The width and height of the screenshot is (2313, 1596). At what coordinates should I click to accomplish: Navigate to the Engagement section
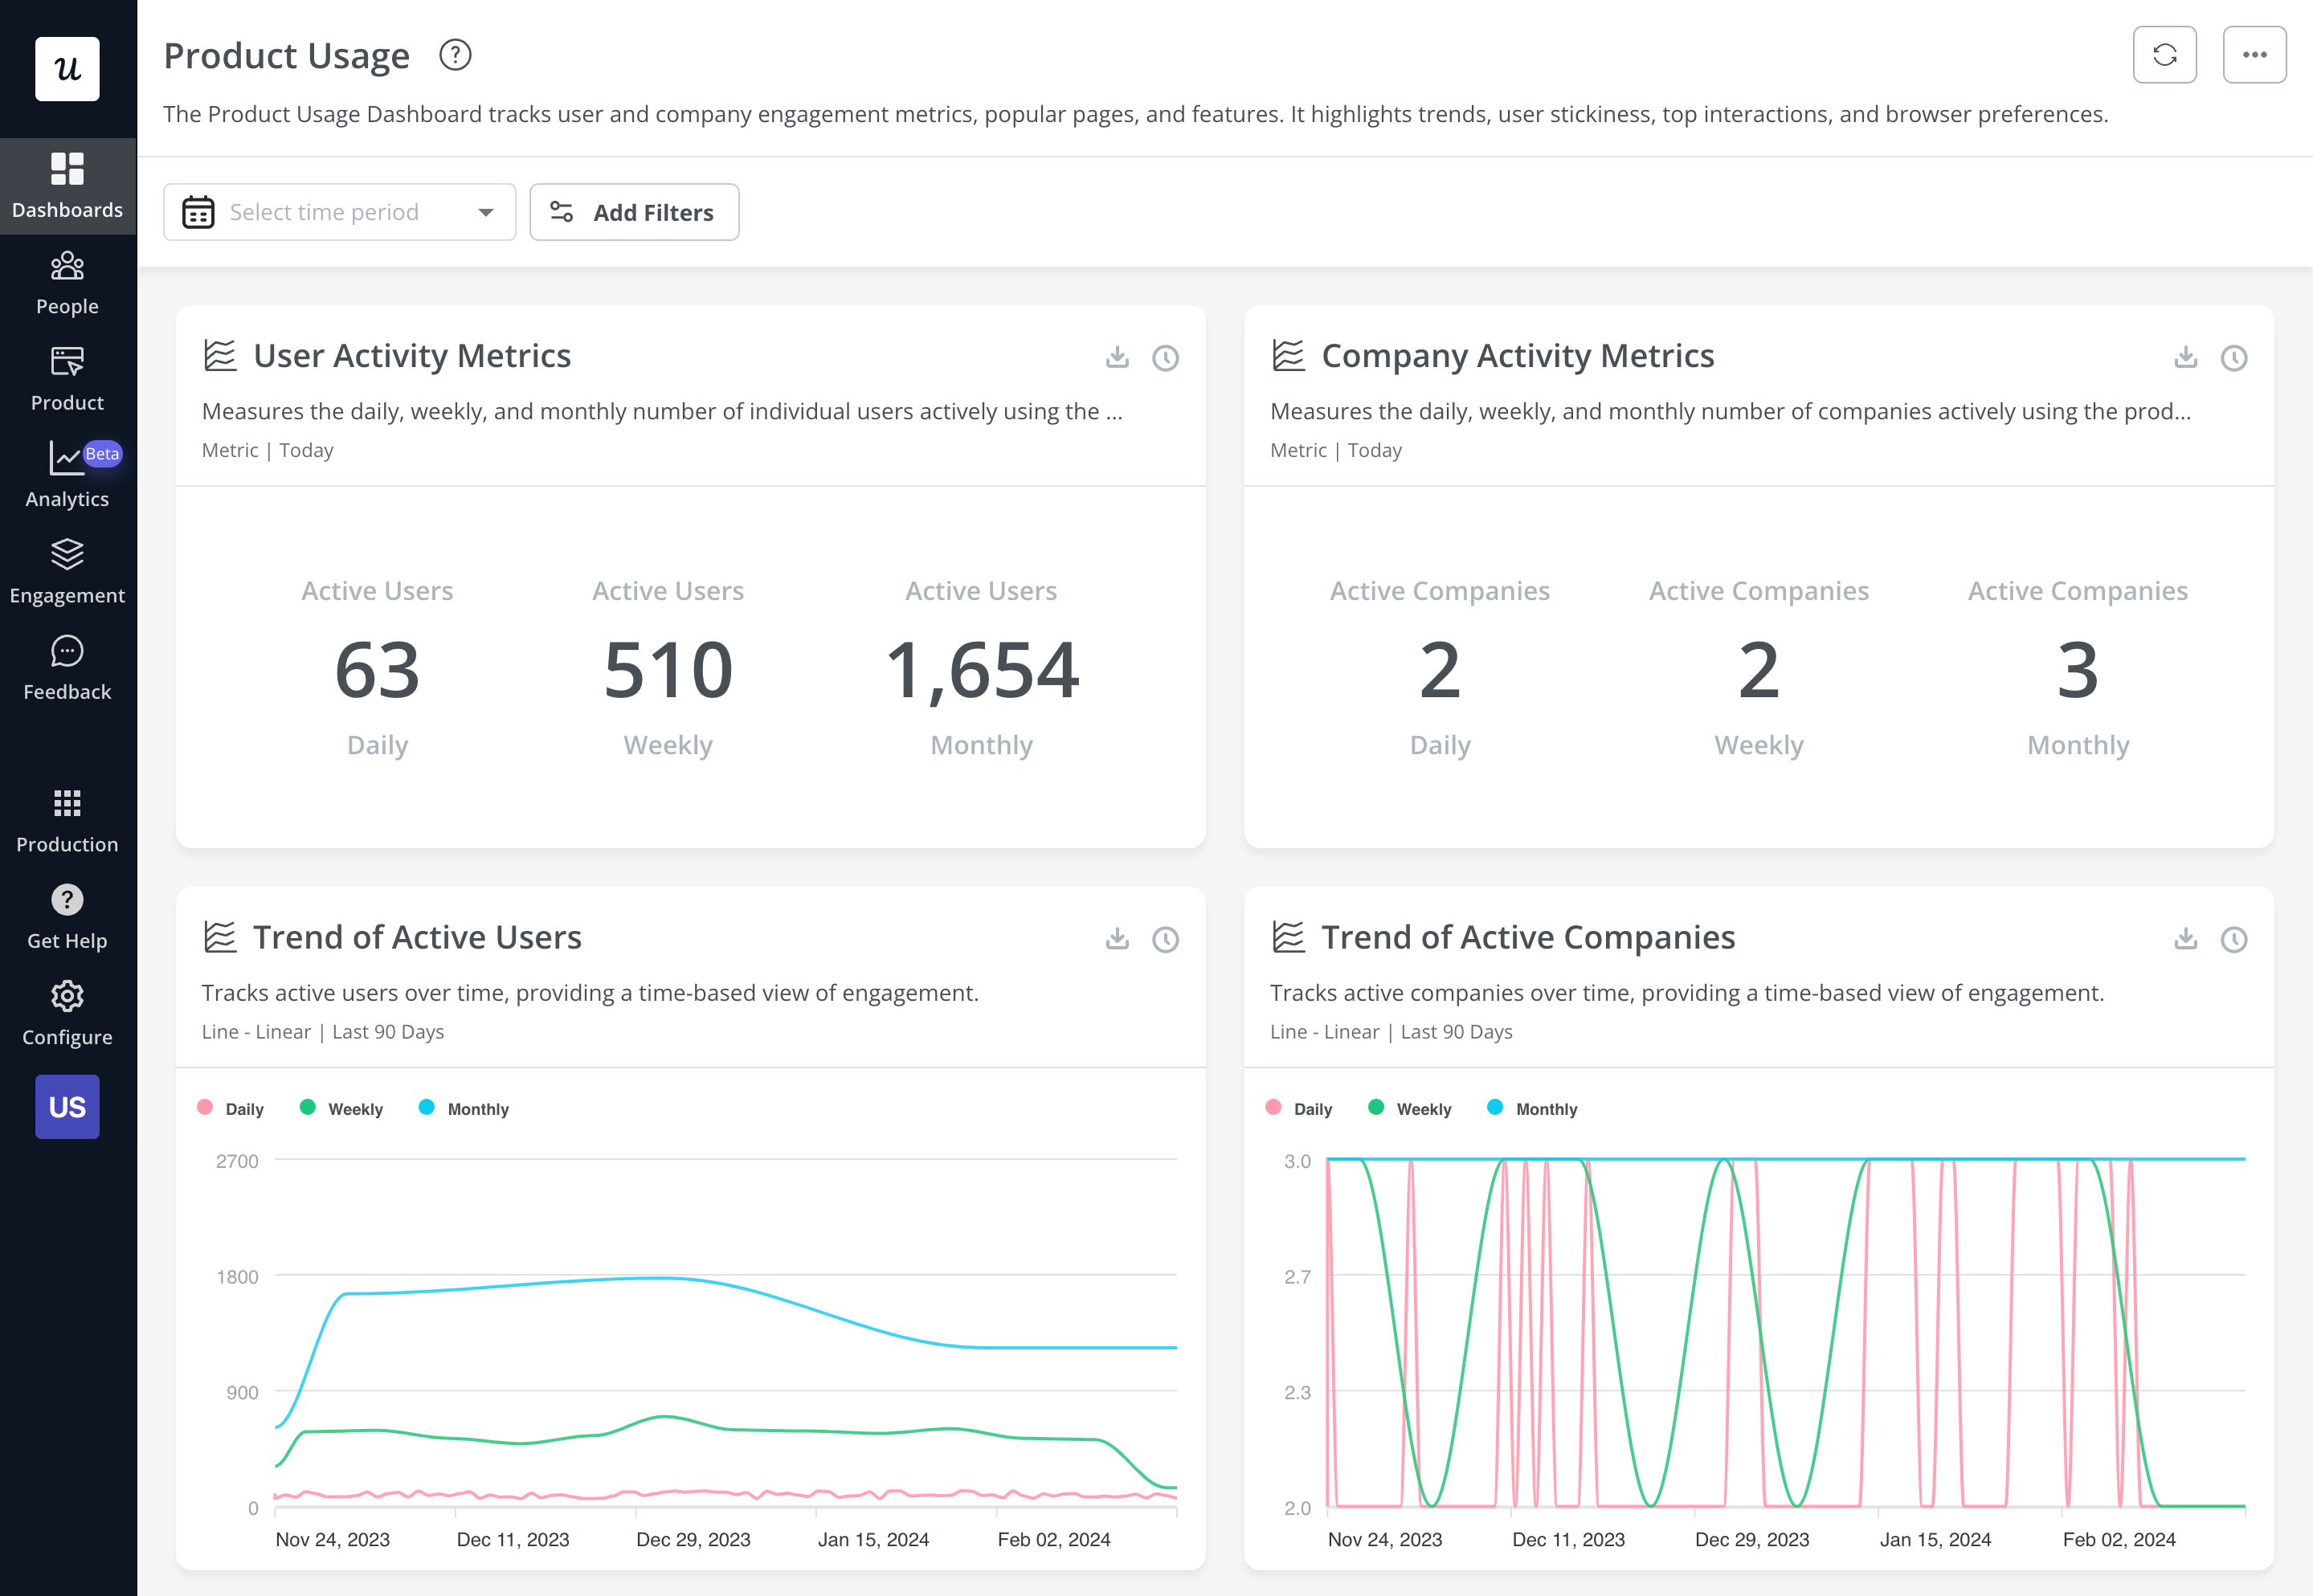click(67, 570)
